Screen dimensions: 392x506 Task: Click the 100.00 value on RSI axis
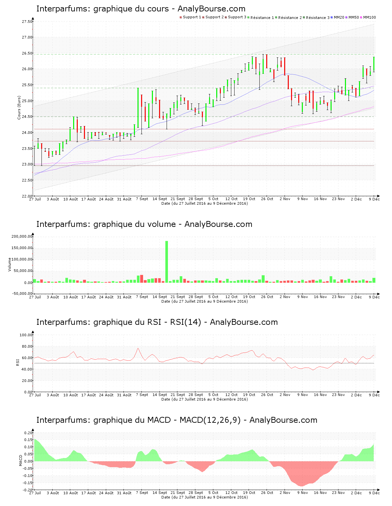tap(26, 335)
